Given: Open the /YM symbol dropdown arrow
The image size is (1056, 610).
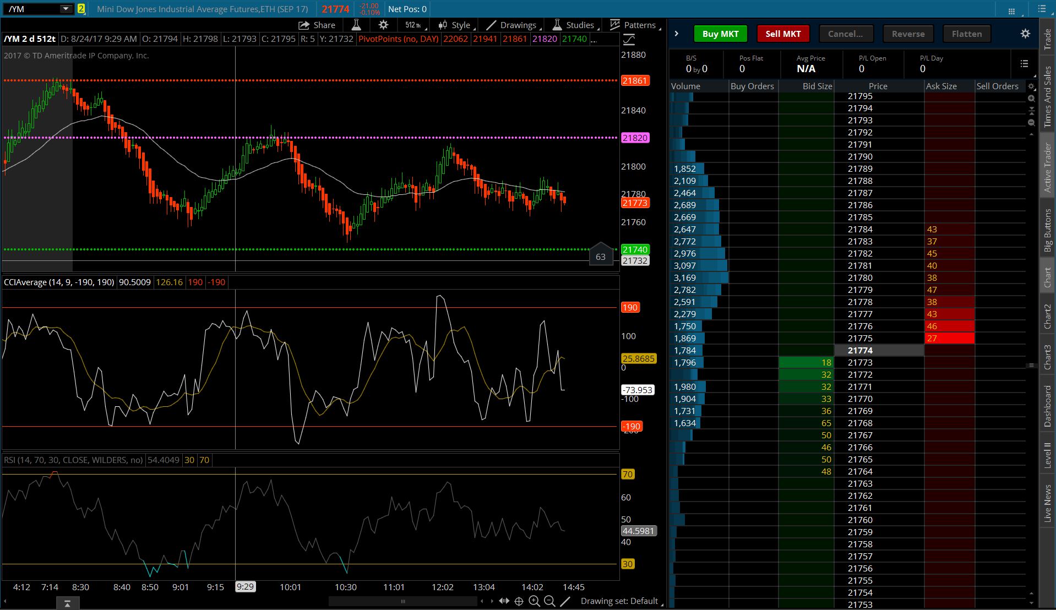Looking at the screenshot, I should pyautogui.click(x=66, y=9).
